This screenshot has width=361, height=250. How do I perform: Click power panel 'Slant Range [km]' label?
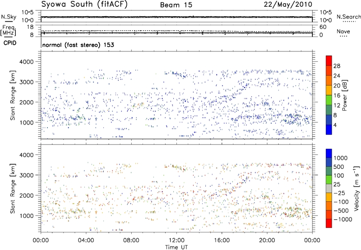13,95
